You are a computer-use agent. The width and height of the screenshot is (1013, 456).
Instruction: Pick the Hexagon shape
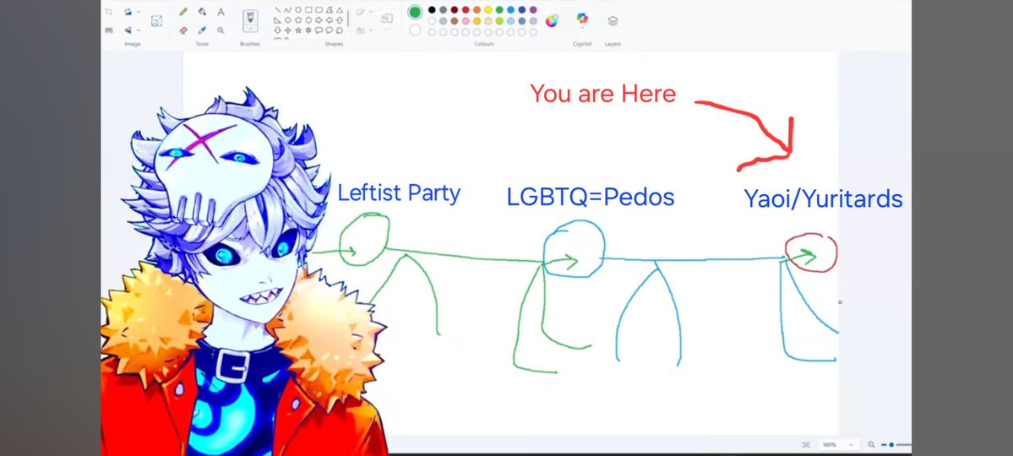pyautogui.click(x=309, y=20)
